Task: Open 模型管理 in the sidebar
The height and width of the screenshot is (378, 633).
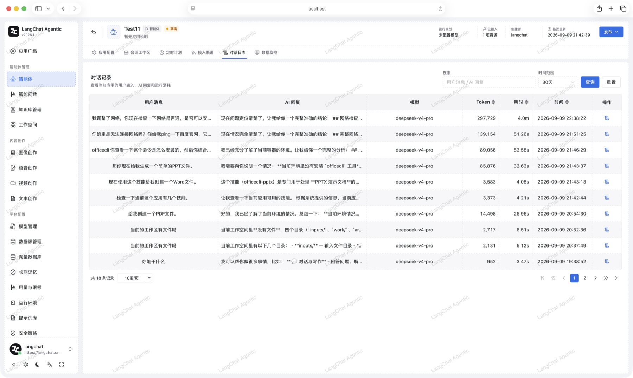Action: pyautogui.click(x=41, y=226)
